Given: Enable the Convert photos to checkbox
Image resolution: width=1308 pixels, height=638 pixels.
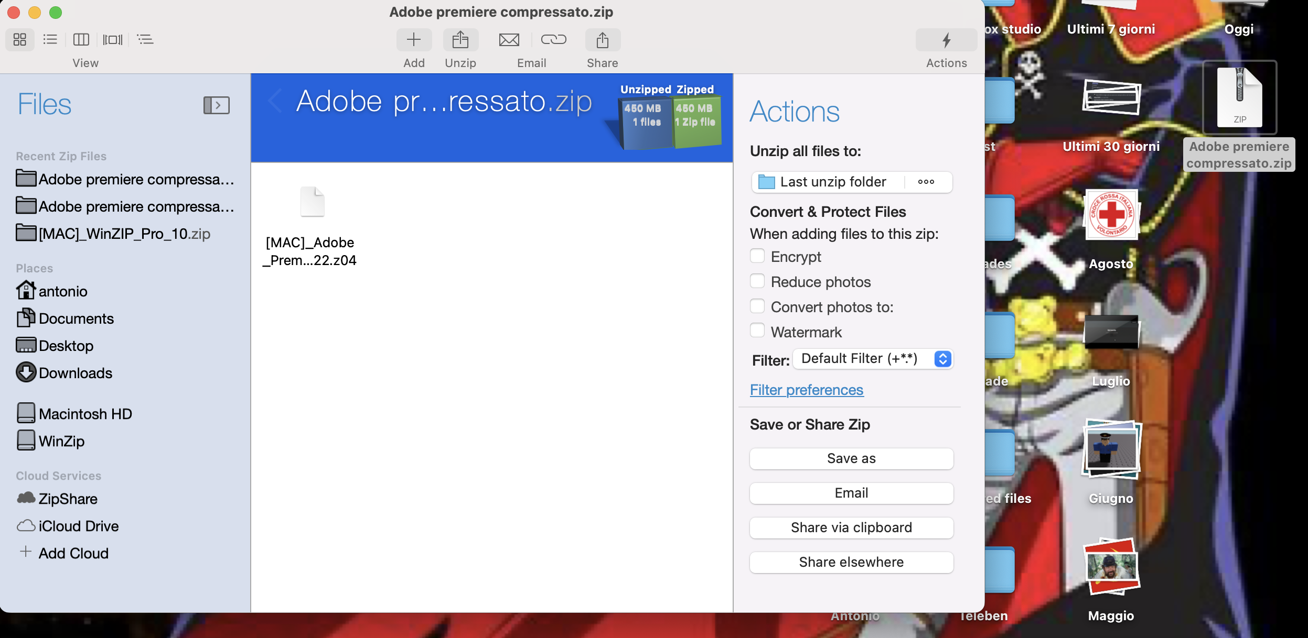Looking at the screenshot, I should 757,306.
